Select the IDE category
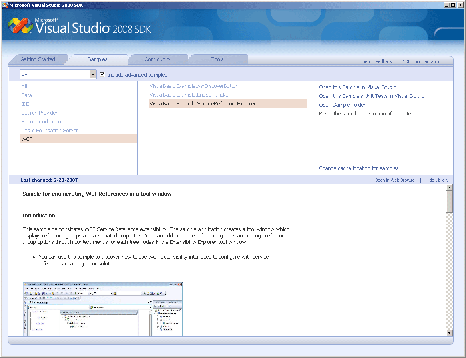Image resolution: width=466 pixels, height=358 pixels. (25, 104)
